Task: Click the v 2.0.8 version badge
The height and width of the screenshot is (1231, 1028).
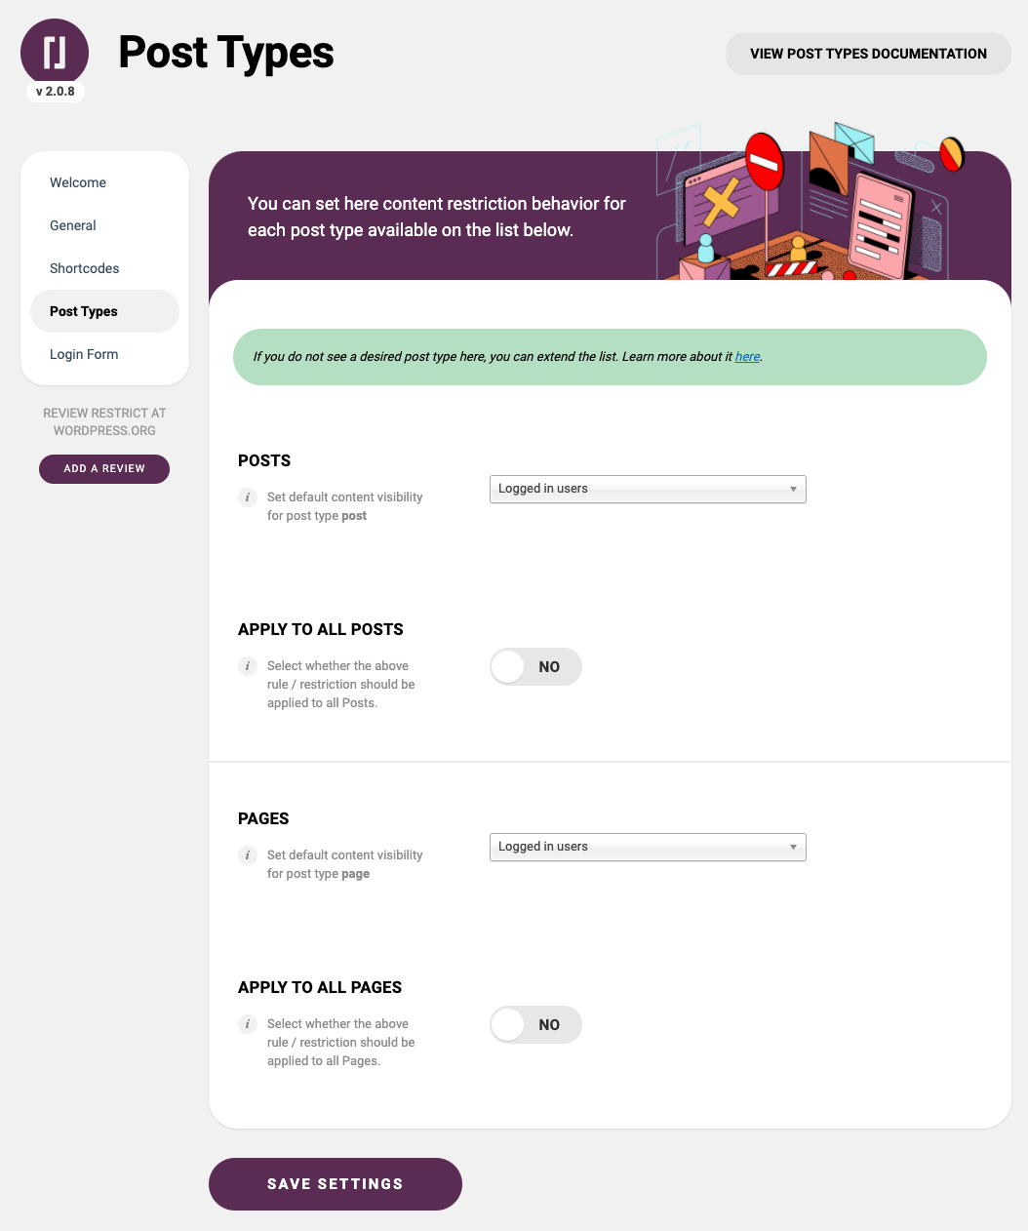Action: click(x=56, y=92)
